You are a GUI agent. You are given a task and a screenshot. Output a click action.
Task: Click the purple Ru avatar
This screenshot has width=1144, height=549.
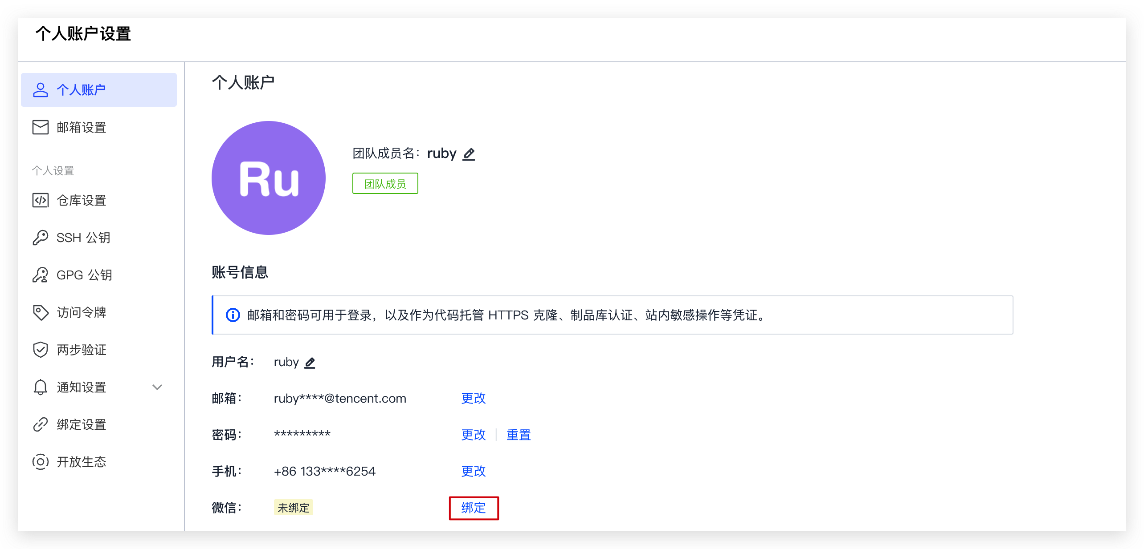pyautogui.click(x=268, y=178)
